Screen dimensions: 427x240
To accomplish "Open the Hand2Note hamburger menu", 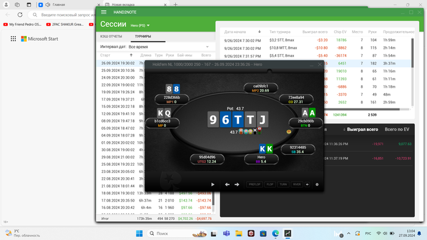I will click(x=104, y=12).
